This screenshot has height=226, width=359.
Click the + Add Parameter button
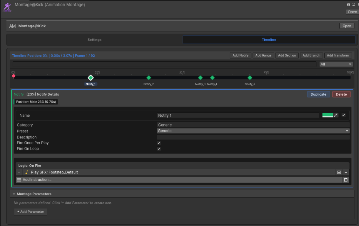[31, 212]
